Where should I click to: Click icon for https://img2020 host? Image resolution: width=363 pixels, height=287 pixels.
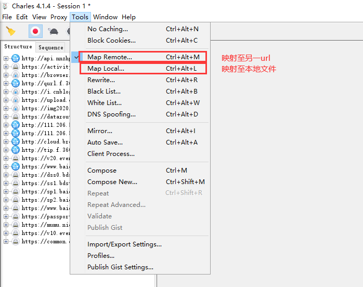[16, 108]
